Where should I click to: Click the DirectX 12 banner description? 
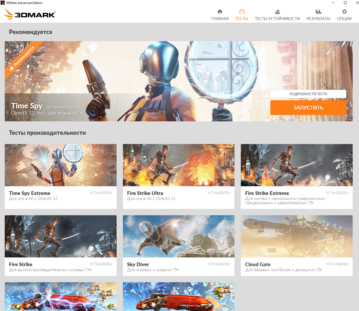(x=48, y=113)
